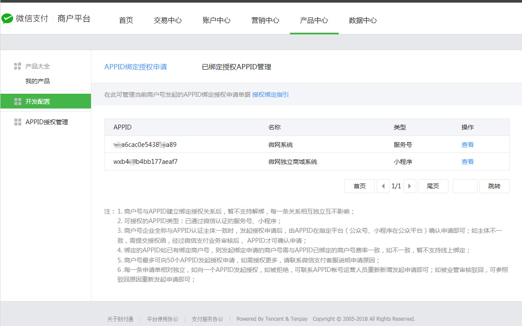
Task: Open 首页 in top navigation
Action: (x=126, y=20)
